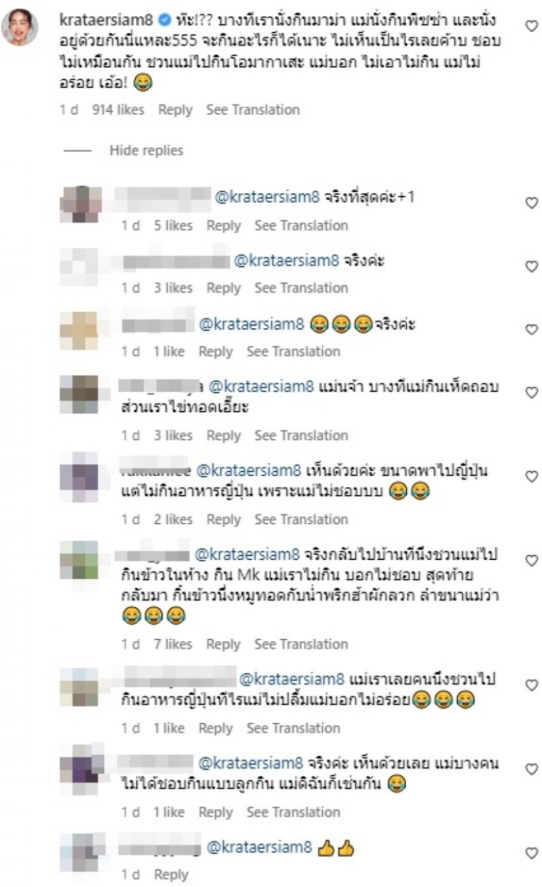The height and width of the screenshot is (887, 542).
Task: Reply to the comment with 5 likes
Action: (x=224, y=225)
